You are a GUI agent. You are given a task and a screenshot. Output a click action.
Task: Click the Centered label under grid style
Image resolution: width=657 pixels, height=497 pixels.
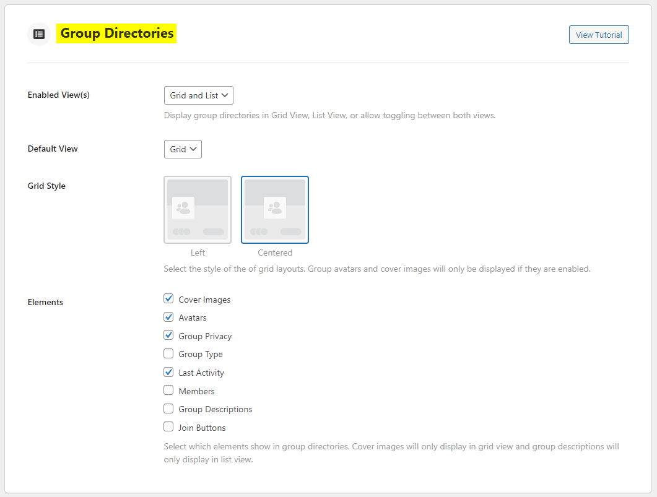point(275,253)
